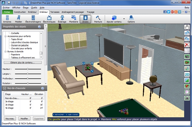The width and height of the screenshot is (192, 127).
Task: Click the copy documents icon
Action: pos(187,51)
